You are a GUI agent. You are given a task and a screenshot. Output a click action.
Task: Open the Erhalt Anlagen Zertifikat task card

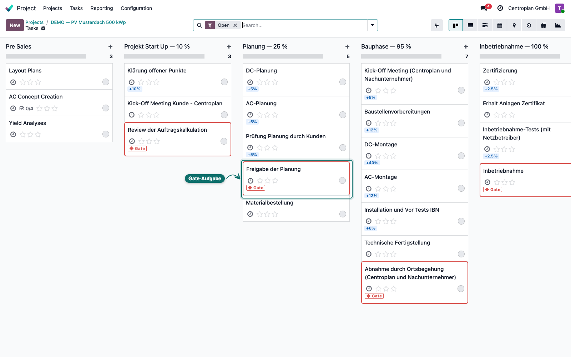(x=525, y=109)
